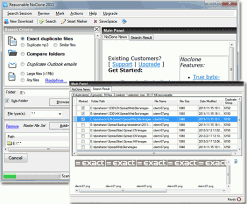
Task: Toggle the Sub-Folder checkbox
Action: point(7,101)
